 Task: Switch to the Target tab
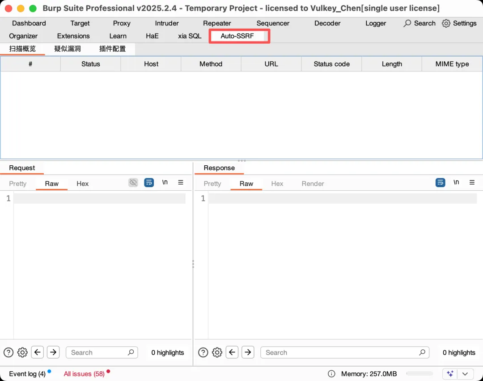coord(80,23)
